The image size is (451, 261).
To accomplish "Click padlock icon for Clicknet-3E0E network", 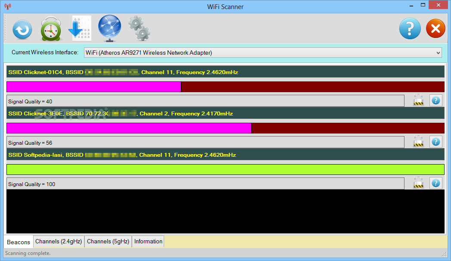I will click(419, 141).
